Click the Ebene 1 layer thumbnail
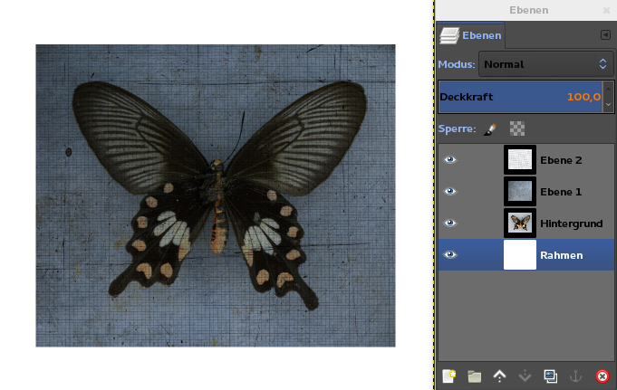617x390 pixels. tap(520, 192)
